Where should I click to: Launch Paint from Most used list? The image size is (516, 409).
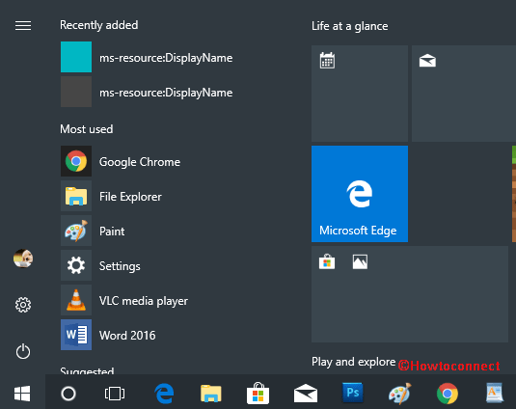click(93, 231)
